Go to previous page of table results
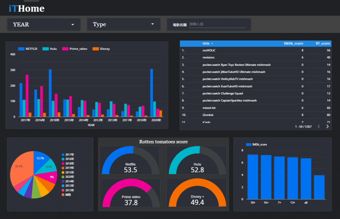Image resolution: width=340 pixels, height=219 pixels. click(319, 127)
